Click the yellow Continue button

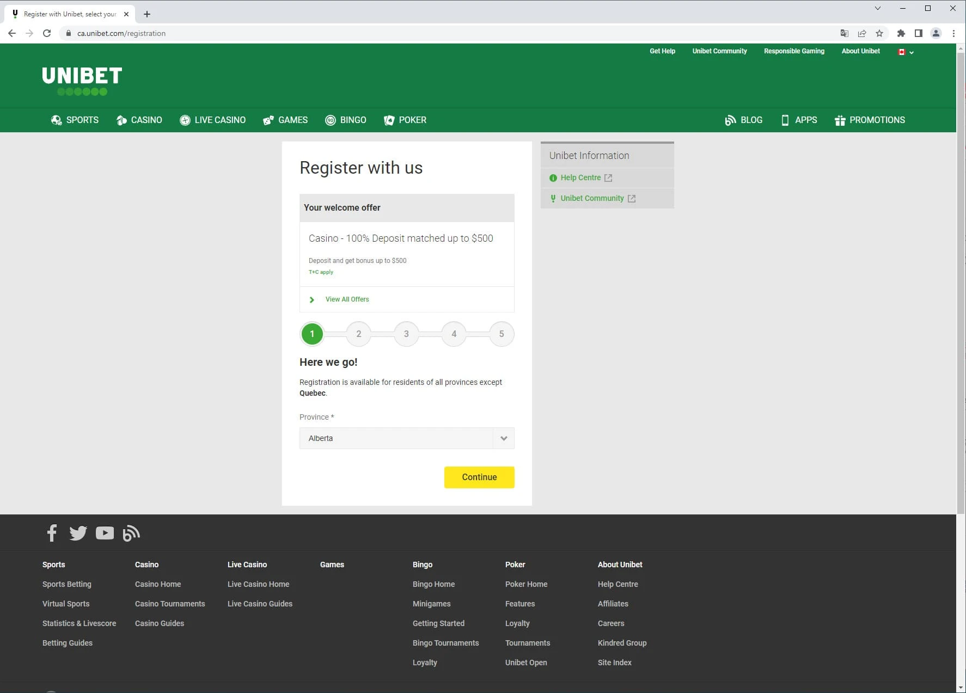[479, 477]
